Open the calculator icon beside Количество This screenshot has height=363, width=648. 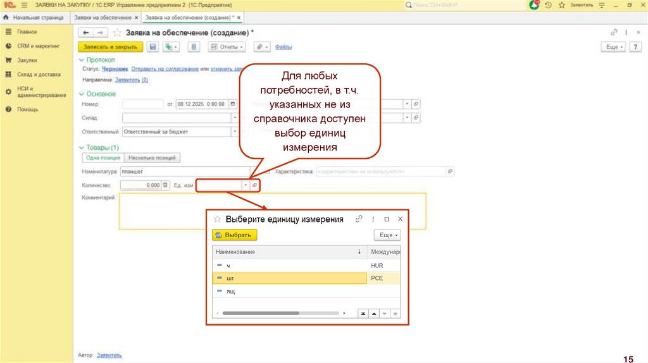click(165, 185)
